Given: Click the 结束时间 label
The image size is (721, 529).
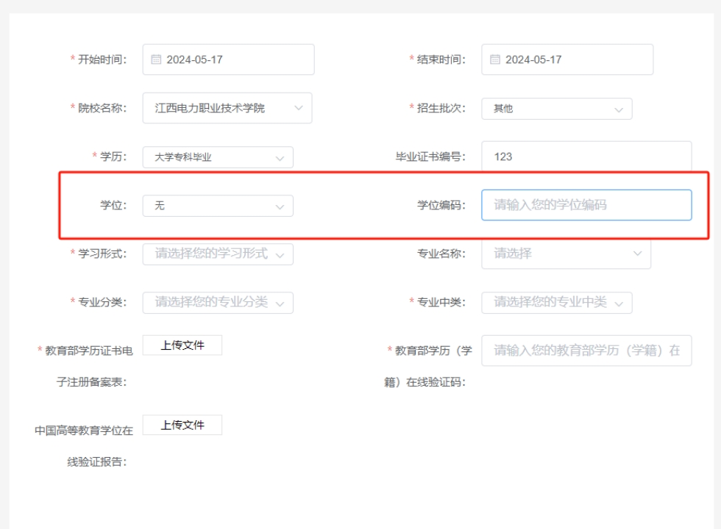Looking at the screenshot, I should click(x=441, y=60).
